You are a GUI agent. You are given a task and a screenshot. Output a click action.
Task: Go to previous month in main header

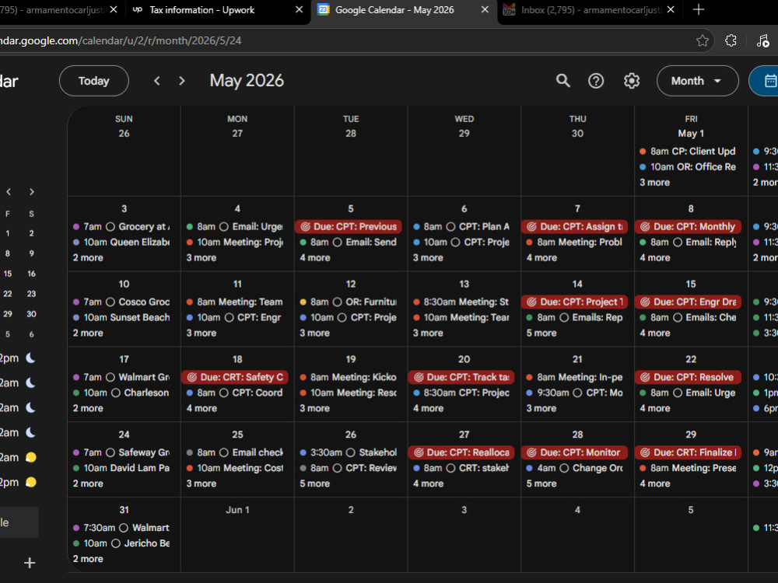(x=157, y=81)
